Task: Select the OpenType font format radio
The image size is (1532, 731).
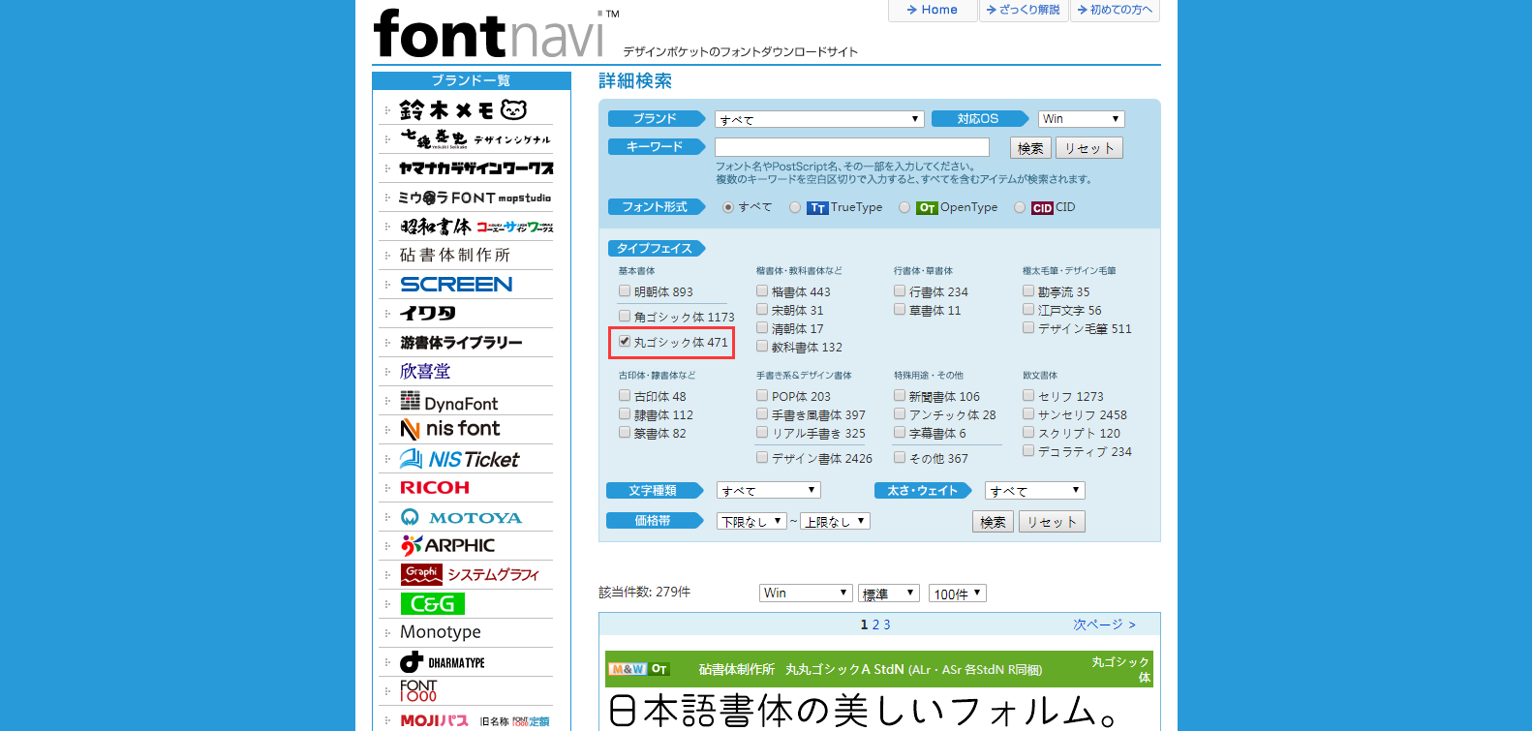Action: (904, 207)
